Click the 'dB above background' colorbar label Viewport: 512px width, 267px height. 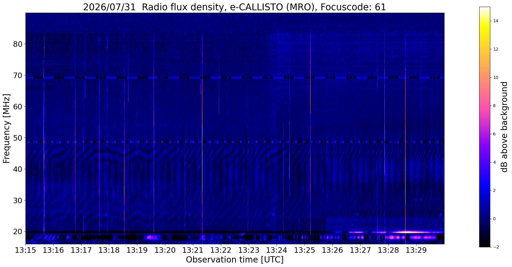[x=504, y=127]
